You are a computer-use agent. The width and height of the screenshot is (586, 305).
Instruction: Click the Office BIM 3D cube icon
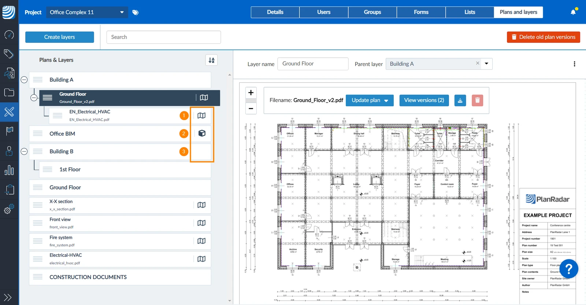[x=202, y=133]
